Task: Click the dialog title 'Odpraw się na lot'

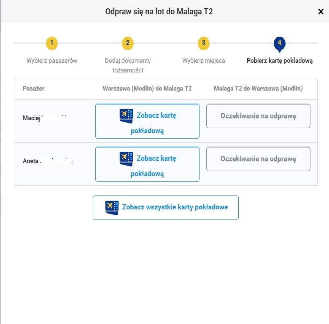Action: coord(159,11)
